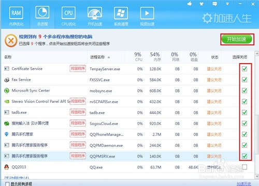
Task: Sort by the disk usage column header
Action: (x=193, y=57)
